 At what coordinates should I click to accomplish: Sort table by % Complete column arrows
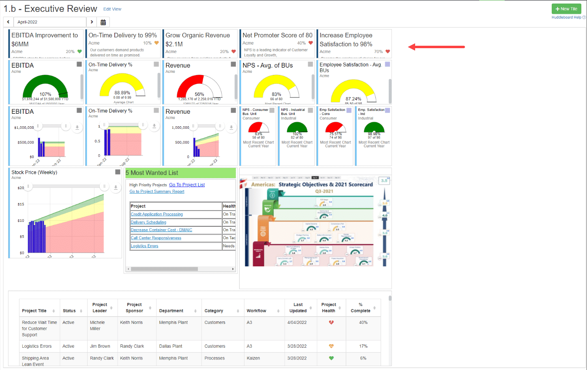[375, 308]
